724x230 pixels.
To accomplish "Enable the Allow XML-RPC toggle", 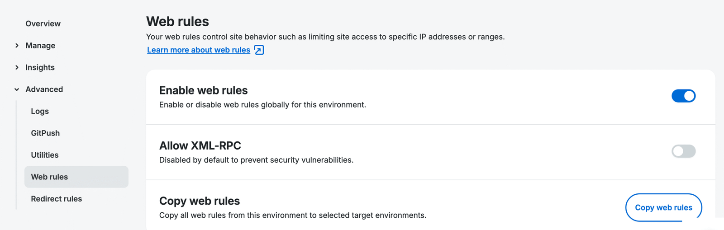I will tap(683, 151).
